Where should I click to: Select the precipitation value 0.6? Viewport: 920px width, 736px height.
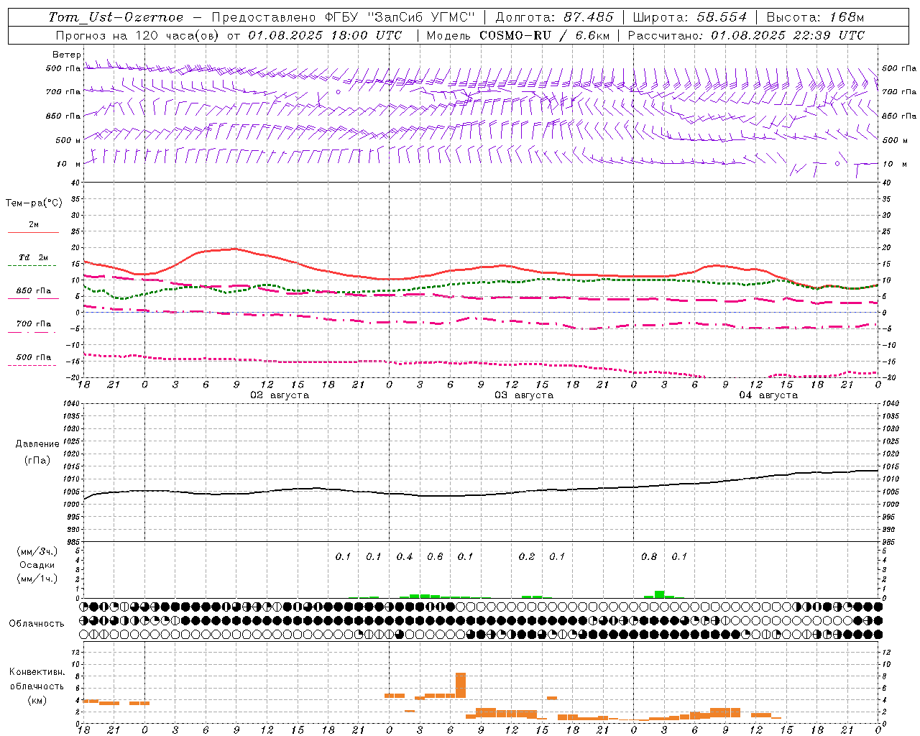pyautogui.click(x=435, y=557)
